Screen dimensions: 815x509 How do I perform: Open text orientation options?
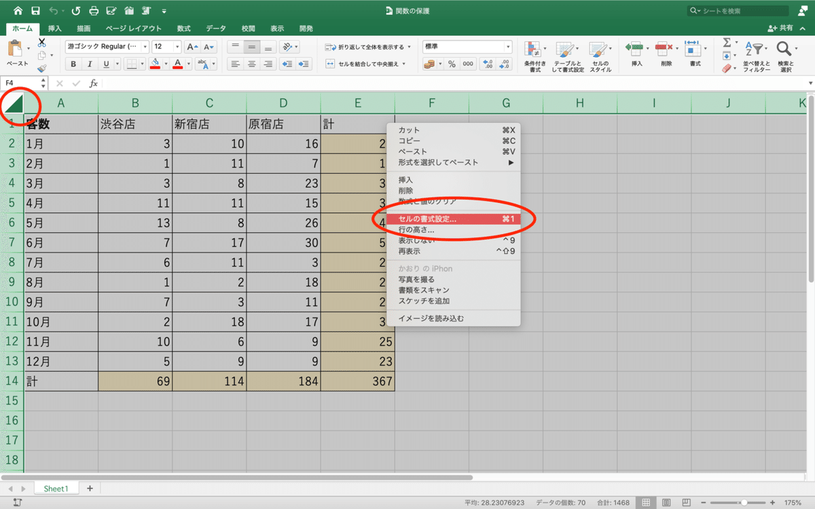point(289,47)
